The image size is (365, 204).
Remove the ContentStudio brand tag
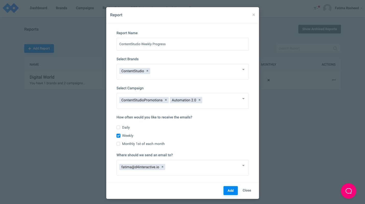pos(147,71)
